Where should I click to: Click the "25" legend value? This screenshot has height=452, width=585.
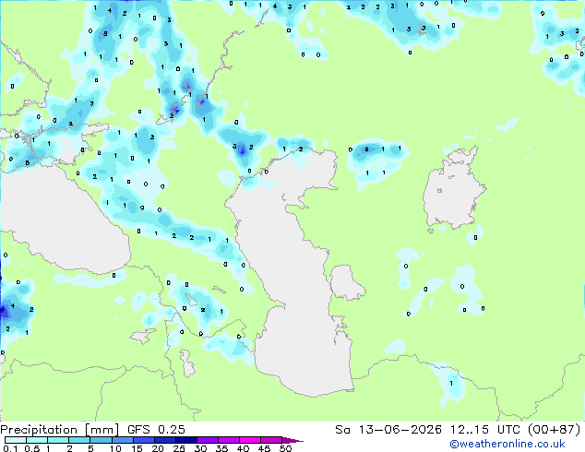(x=179, y=448)
